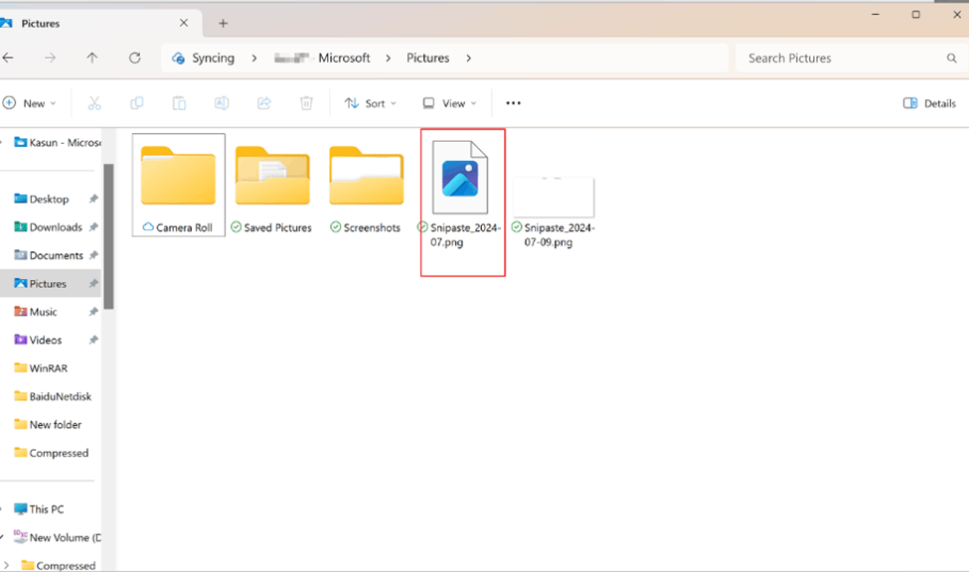
Task: Open BaiduNetdisk folder in sidebar
Action: click(53, 396)
